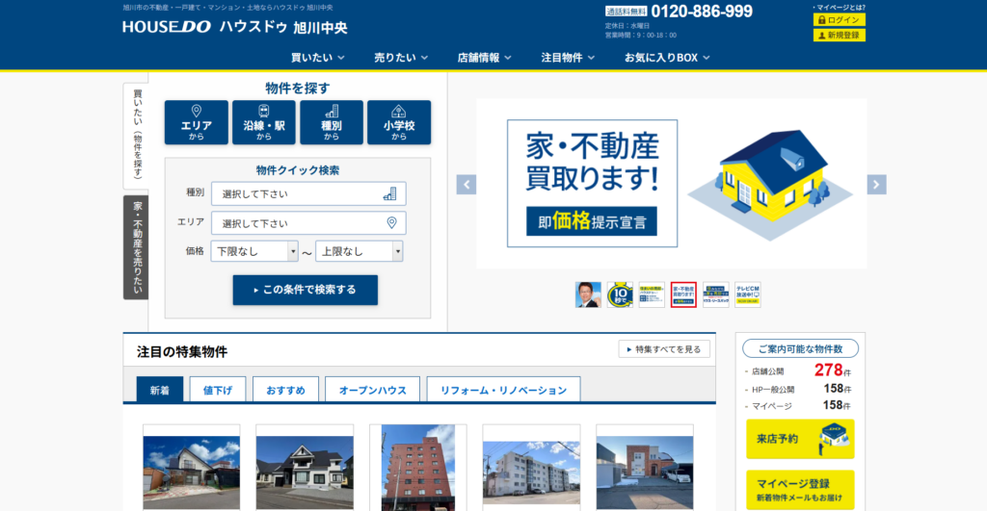Screen dimensions: 987x511
Task: Select the 住まいの窓口 carousel thumbnail
Action: [652, 294]
